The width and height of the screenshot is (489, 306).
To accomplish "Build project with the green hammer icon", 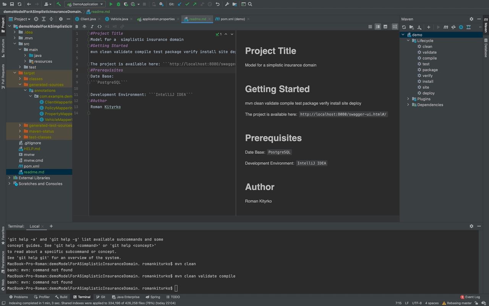I will [58, 4].
